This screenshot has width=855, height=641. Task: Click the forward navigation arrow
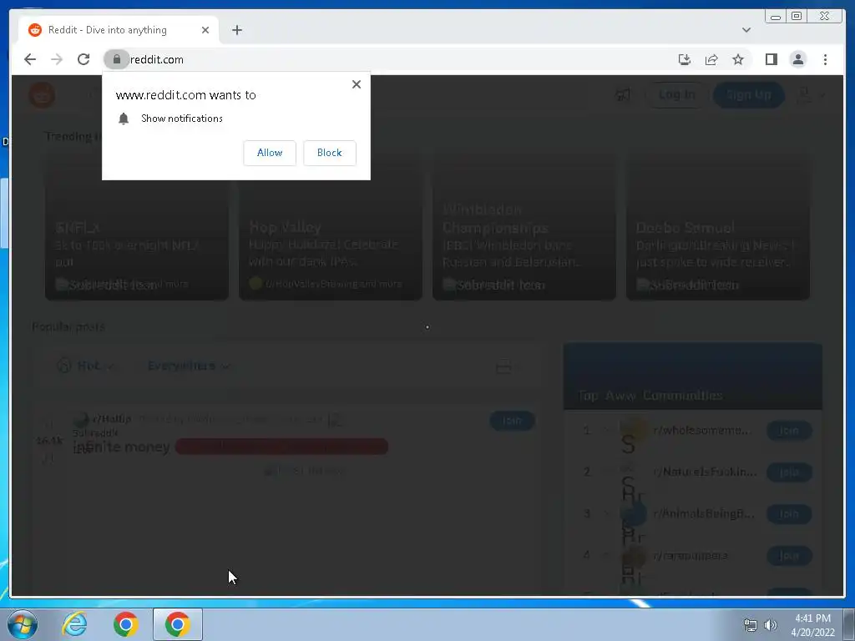pyautogui.click(x=57, y=59)
